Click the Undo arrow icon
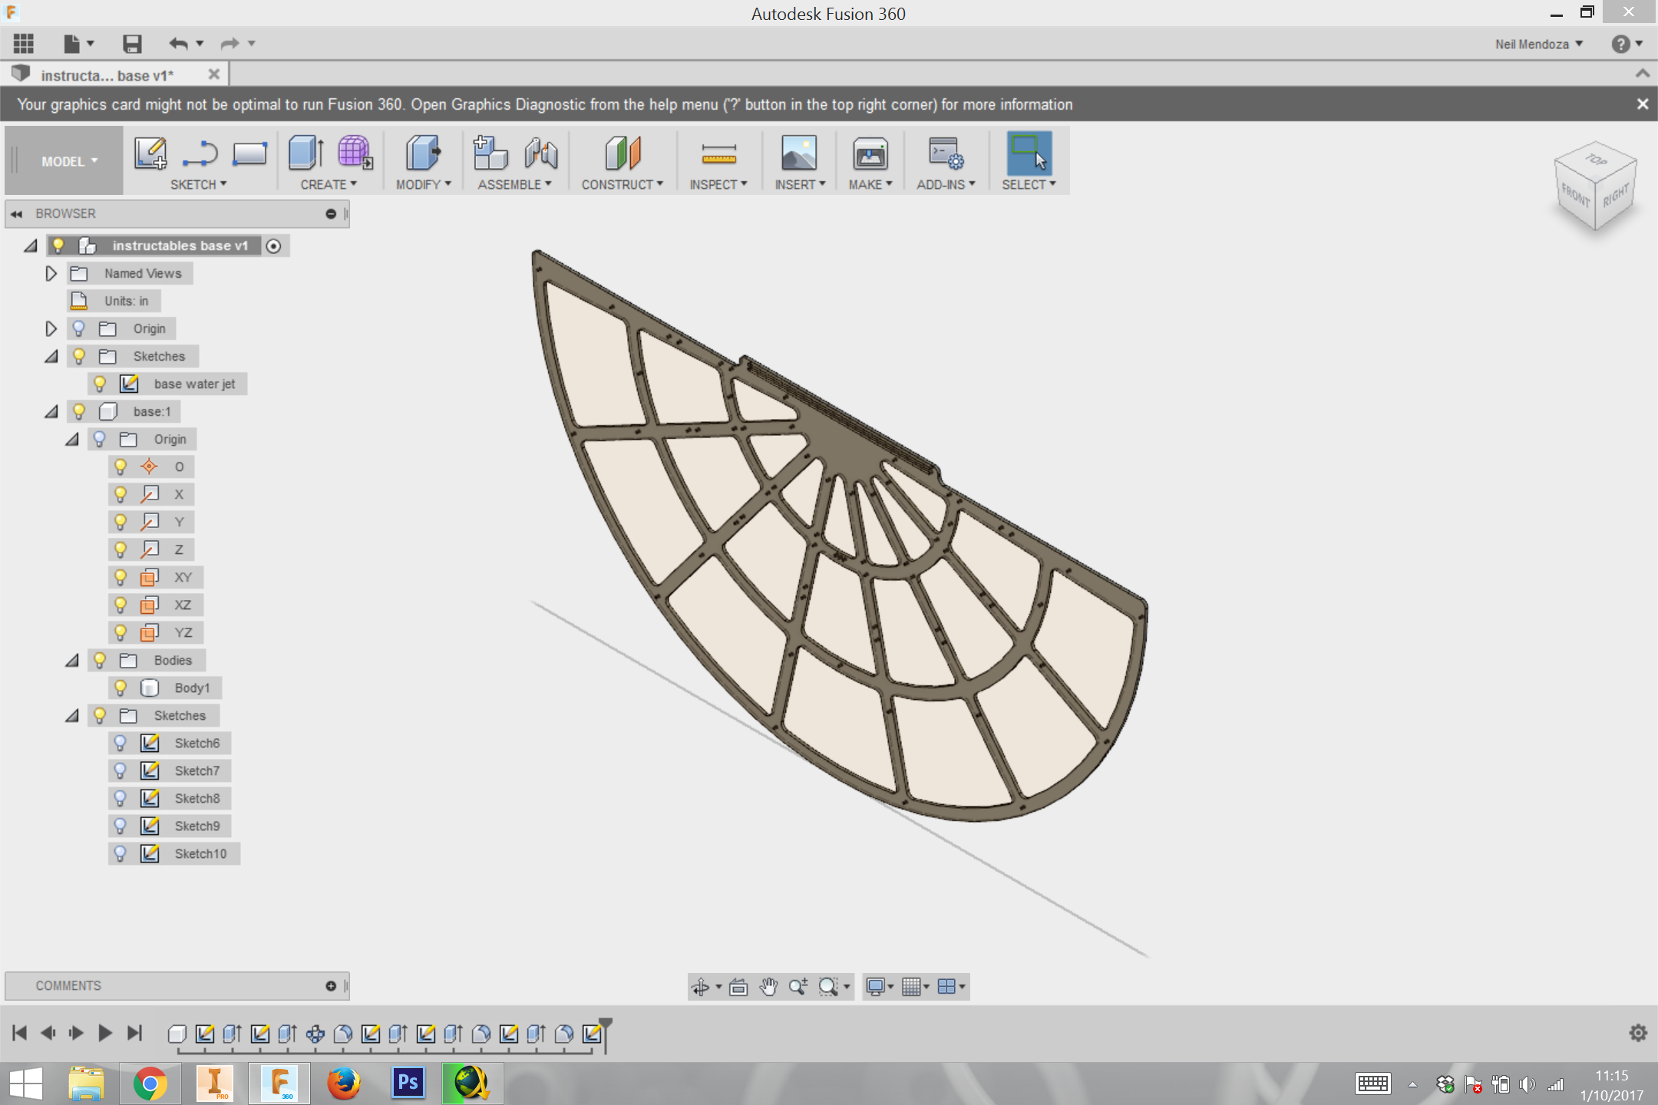1658x1105 pixels. [178, 44]
